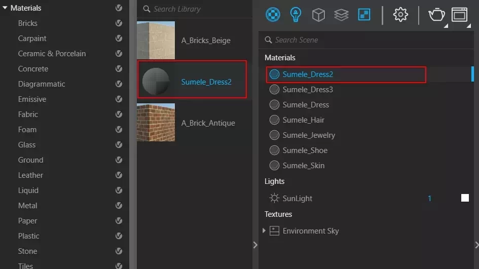
Task: Open the Settings gear icon
Action: coord(400,14)
